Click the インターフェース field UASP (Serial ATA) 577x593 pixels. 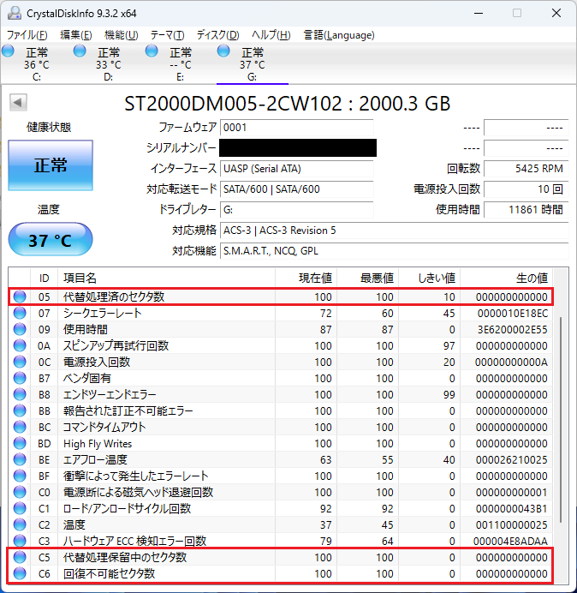coord(297,168)
